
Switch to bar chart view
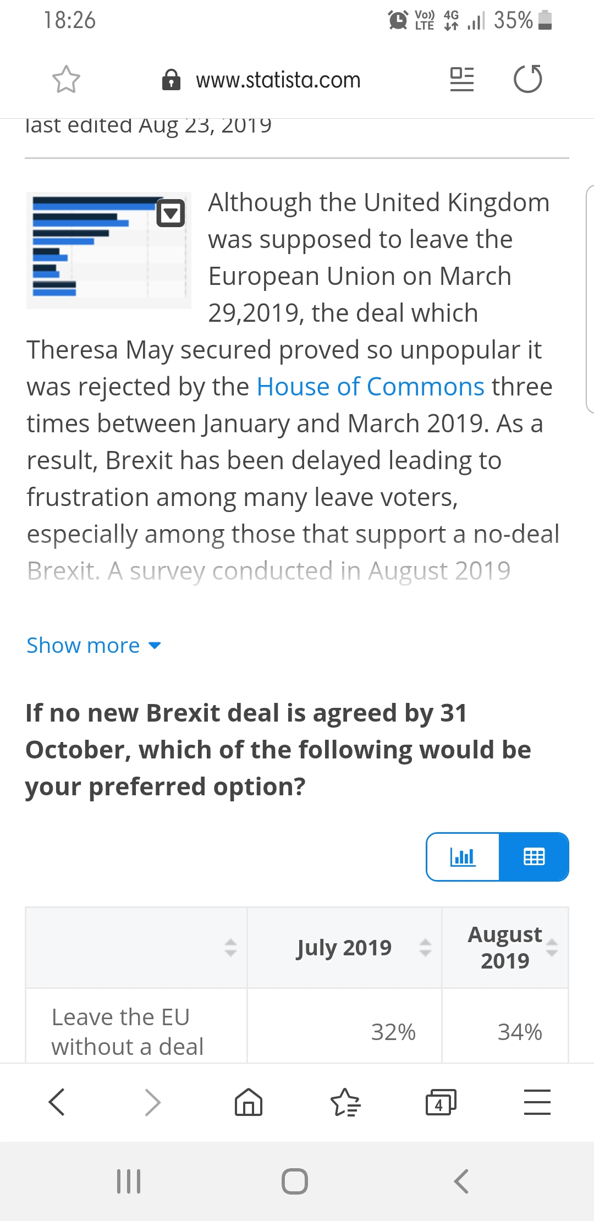(463, 857)
